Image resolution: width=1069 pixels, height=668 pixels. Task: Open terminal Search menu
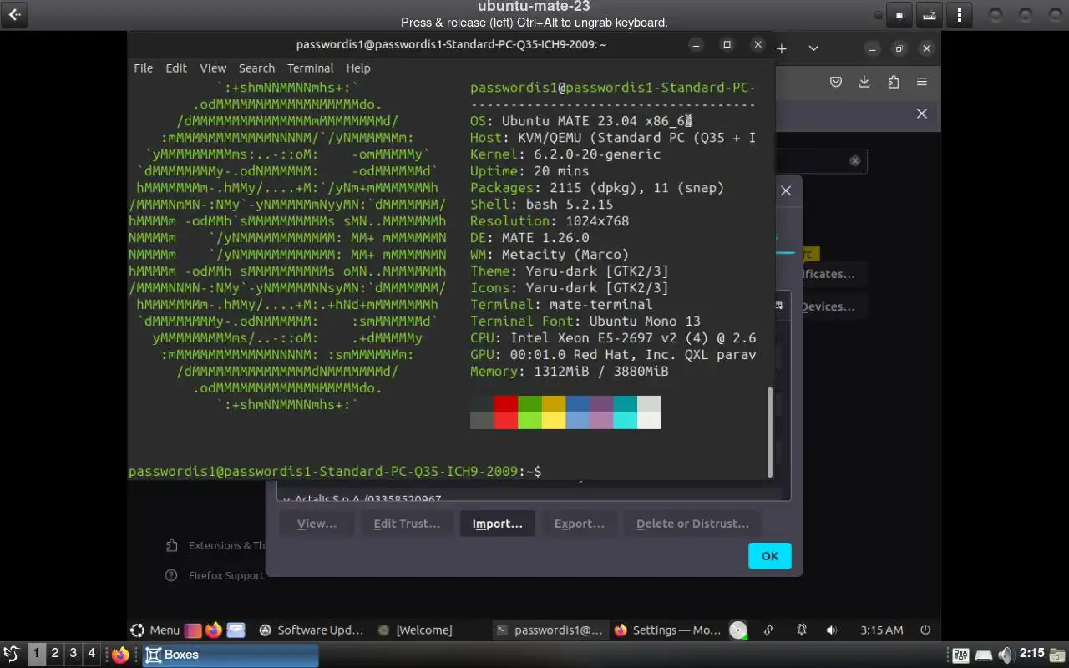[x=256, y=68]
